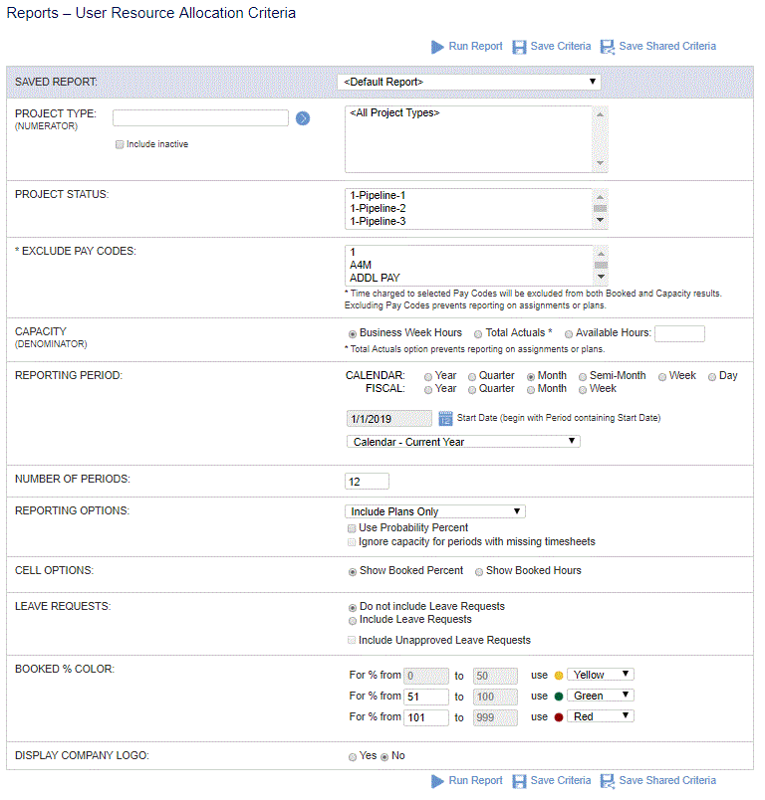The width and height of the screenshot is (765, 800).
Task: Select Fiscal Week reporting period
Action: click(x=582, y=390)
